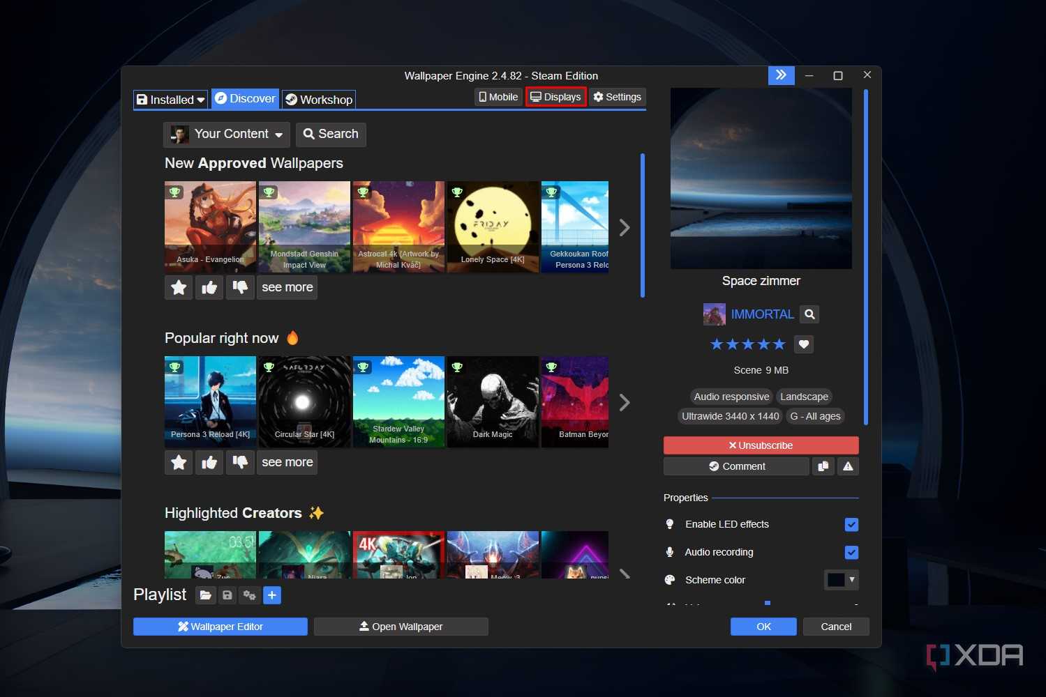Thumbs down under Popular right now

(240, 462)
